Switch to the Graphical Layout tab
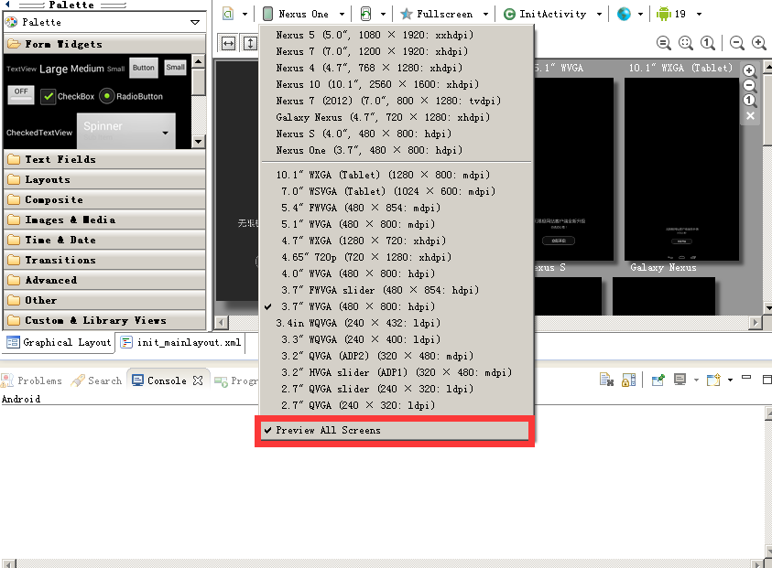The width and height of the screenshot is (772, 568). click(x=59, y=342)
